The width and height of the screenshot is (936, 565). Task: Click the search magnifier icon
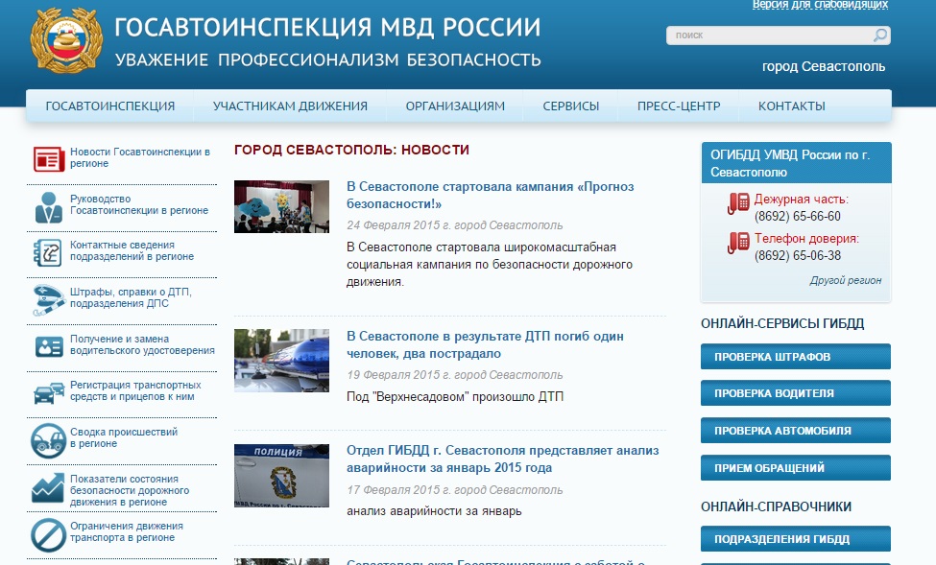[x=880, y=35]
